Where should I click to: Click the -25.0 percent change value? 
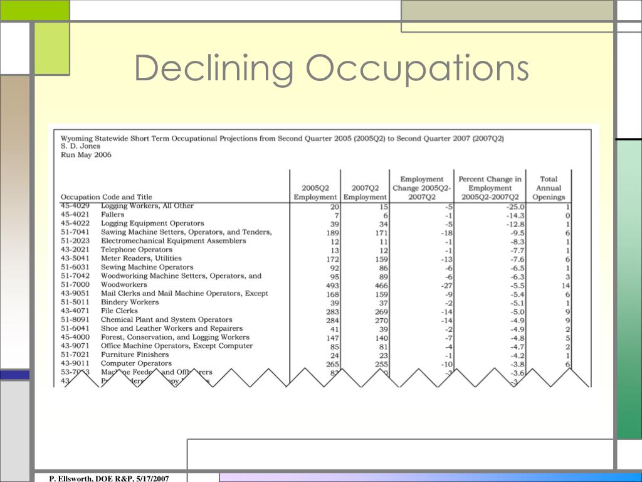tap(515, 207)
